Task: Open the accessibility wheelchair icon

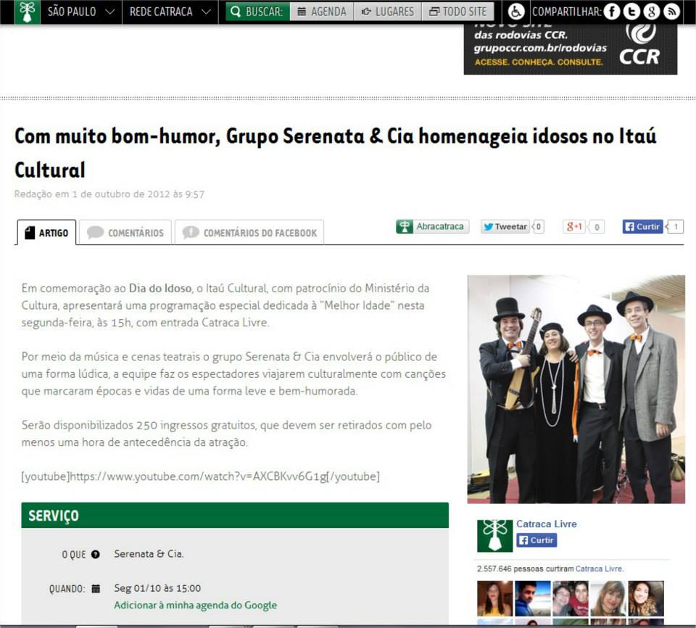Action: tap(515, 12)
